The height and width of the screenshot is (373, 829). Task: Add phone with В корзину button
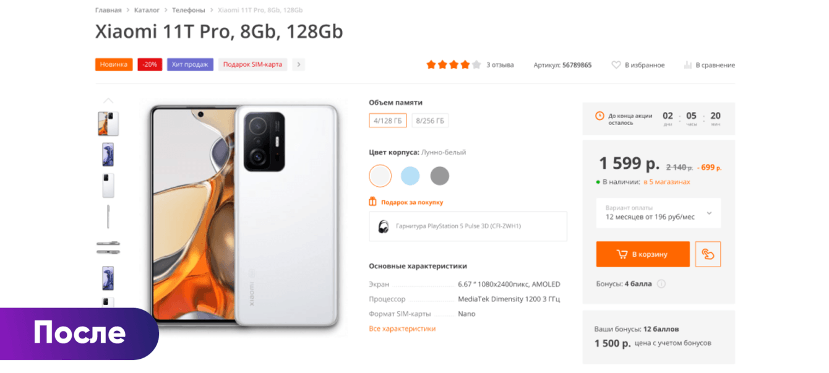coord(643,254)
